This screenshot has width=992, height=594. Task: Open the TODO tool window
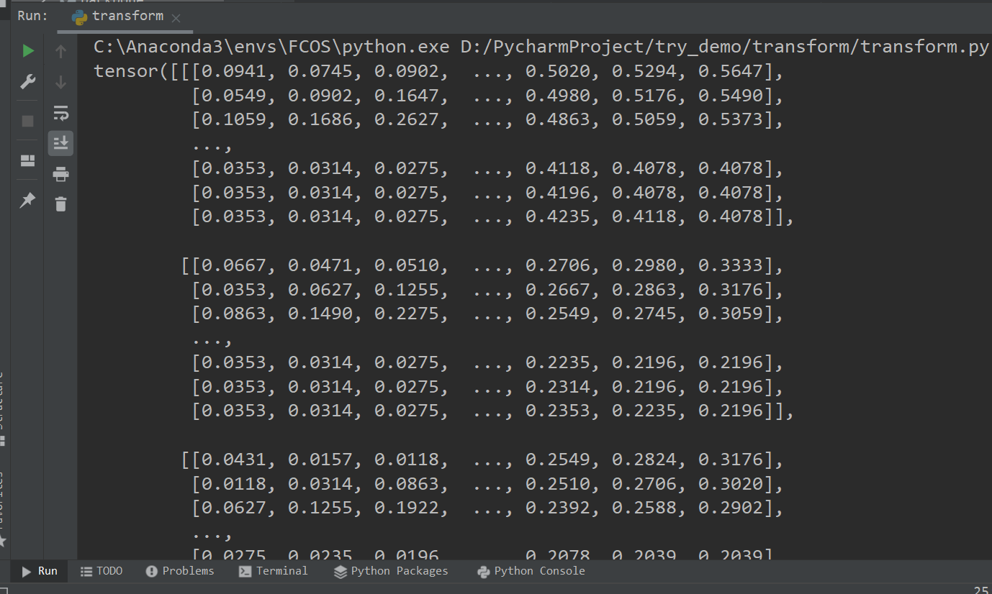click(x=102, y=571)
